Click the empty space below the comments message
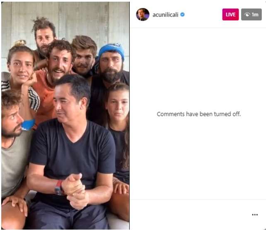The height and width of the screenshot is (230, 266). point(198,158)
